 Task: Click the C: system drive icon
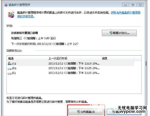10,63
